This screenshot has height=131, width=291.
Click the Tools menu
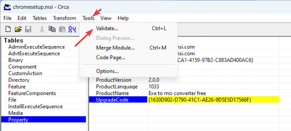click(89, 18)
